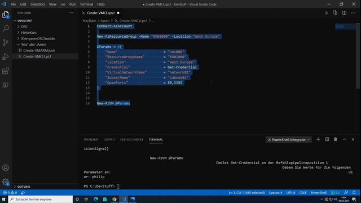Open the Run menu
The width and height of the screenshot is (361, 203).
(73, 4)
